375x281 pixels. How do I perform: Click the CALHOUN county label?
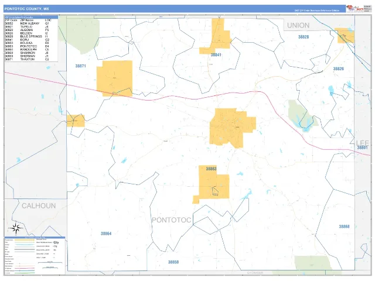[39, 205]
